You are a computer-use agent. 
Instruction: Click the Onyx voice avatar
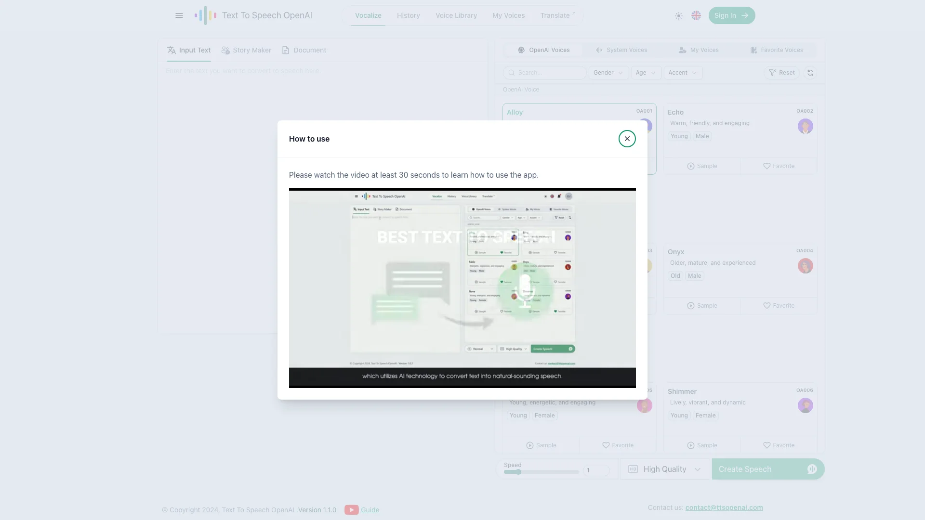(805, 266)
